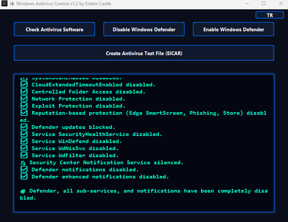Viewport: 288px width, 222px height.
Task: Click checkmark icon beside Service WdFilter line
Action: pos(24,155)
